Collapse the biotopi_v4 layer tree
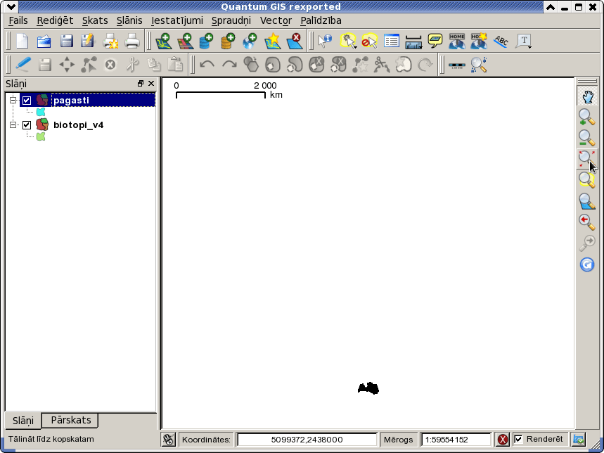 click(x=13, y=125)
